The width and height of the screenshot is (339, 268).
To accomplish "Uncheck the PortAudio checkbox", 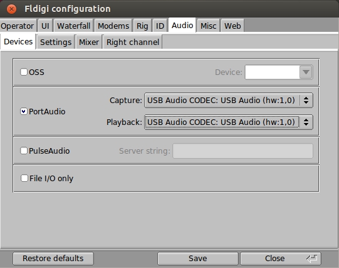I will (24, 111).
